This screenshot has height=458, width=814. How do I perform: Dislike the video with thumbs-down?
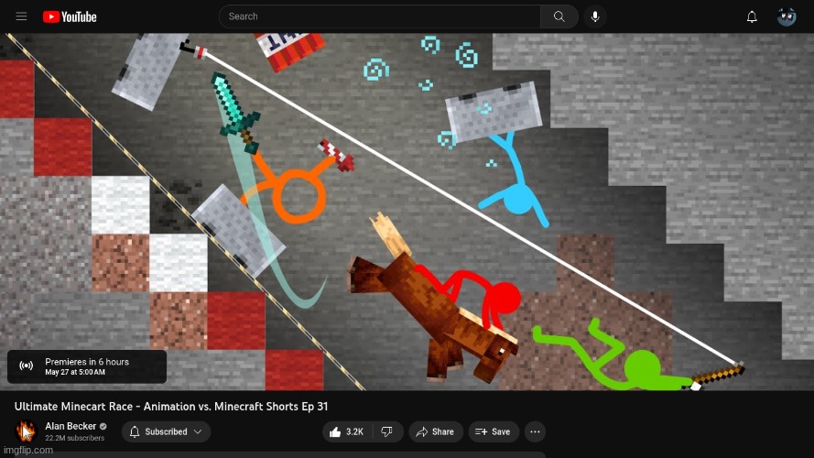coord(387,431)
